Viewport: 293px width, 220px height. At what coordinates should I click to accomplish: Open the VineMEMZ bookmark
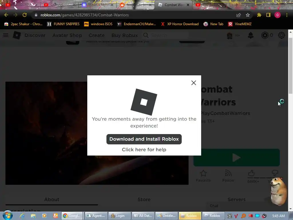click(240, 24)
